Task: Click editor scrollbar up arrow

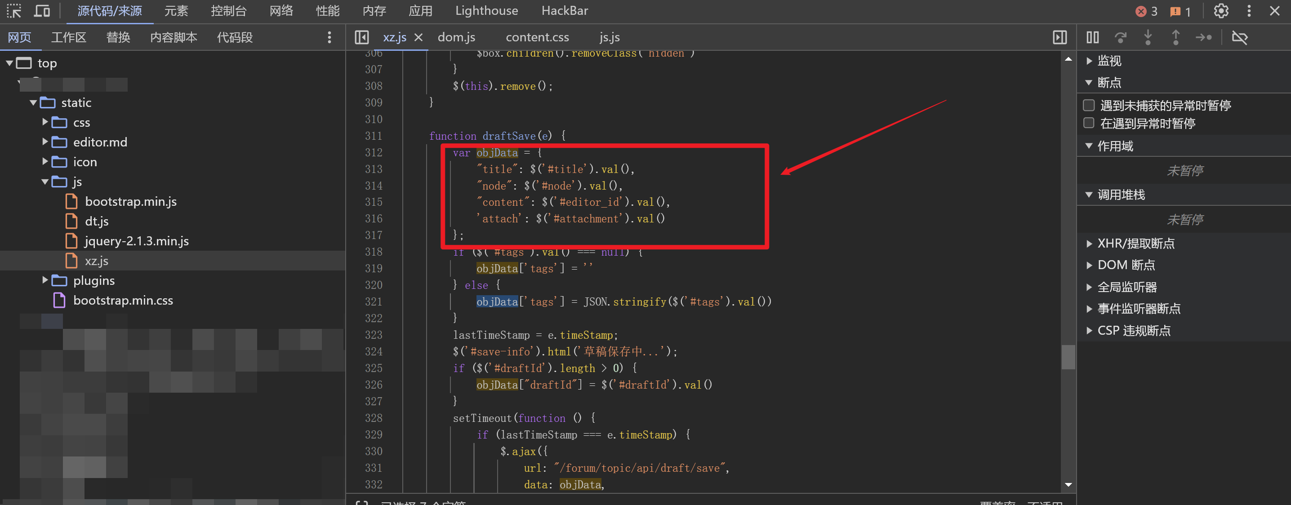Action: (1068, 58)
